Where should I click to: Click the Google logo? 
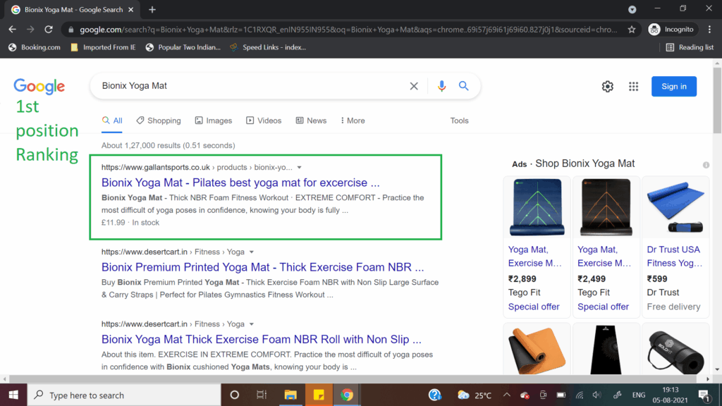39,86
